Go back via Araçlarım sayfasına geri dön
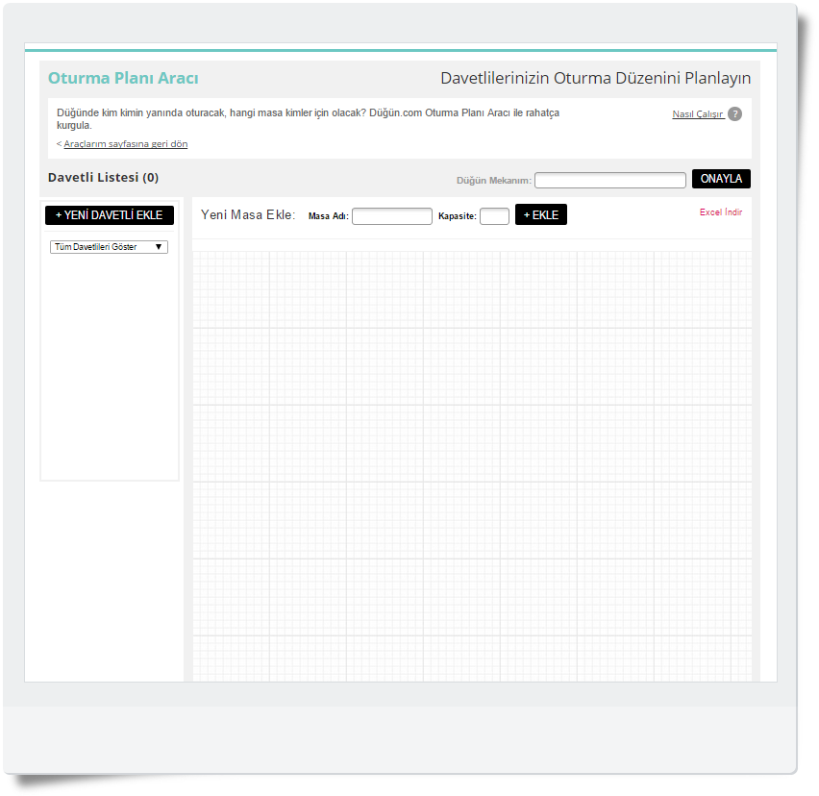The height and width of the screenshot is (796, 819). [x=125, y=143]
